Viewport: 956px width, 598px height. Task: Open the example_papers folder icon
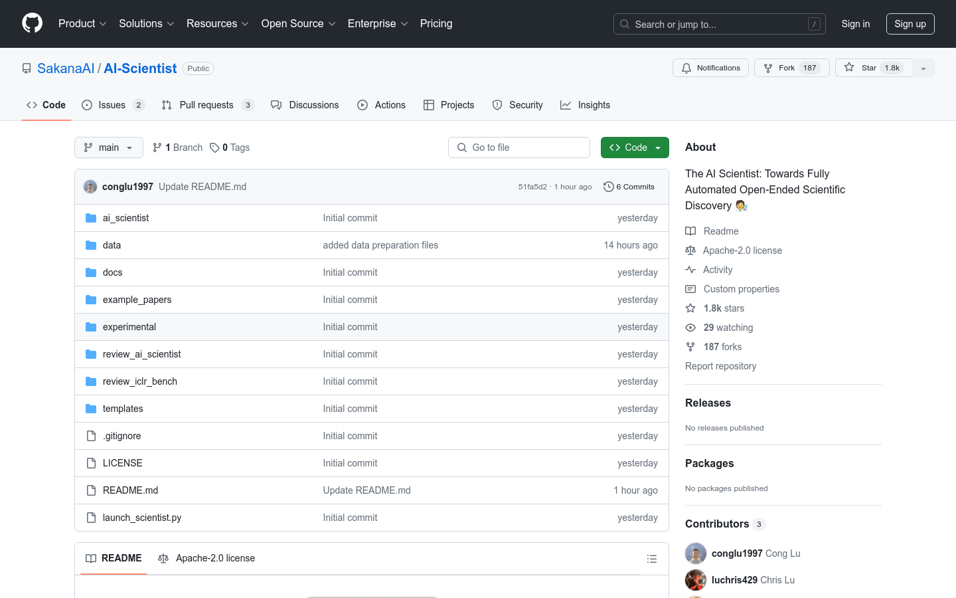pos(91,300)
